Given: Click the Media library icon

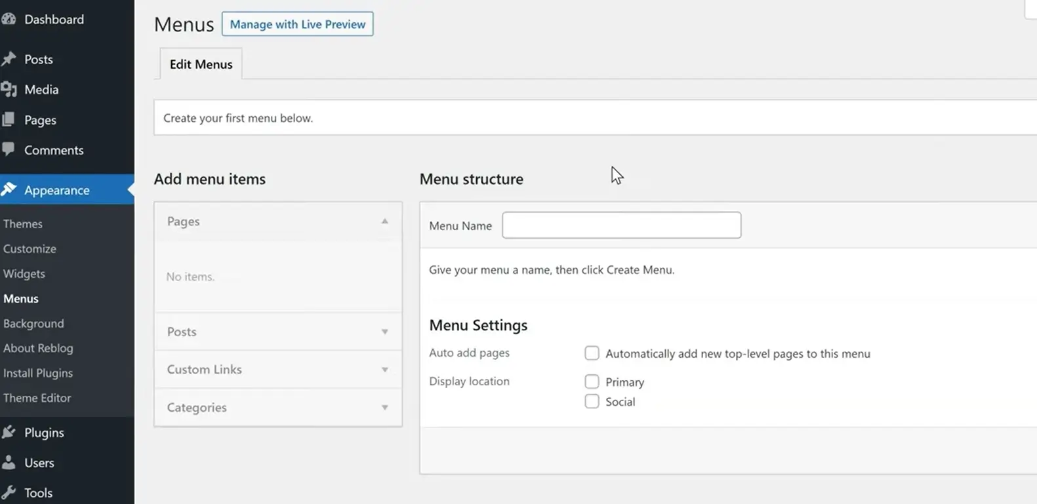Looking at the screenshot, I should click(9, 89).
